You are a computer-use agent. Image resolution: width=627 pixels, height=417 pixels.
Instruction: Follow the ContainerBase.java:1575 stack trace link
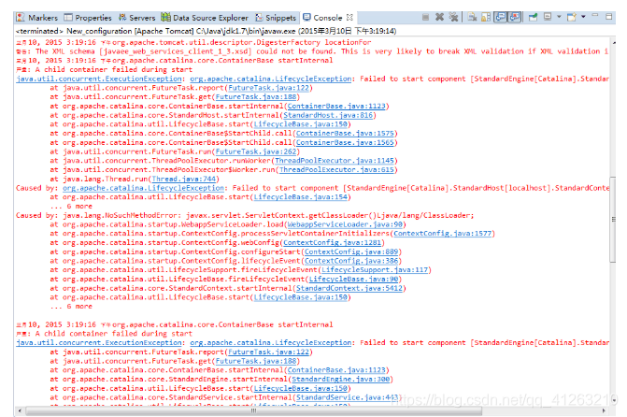345,134
